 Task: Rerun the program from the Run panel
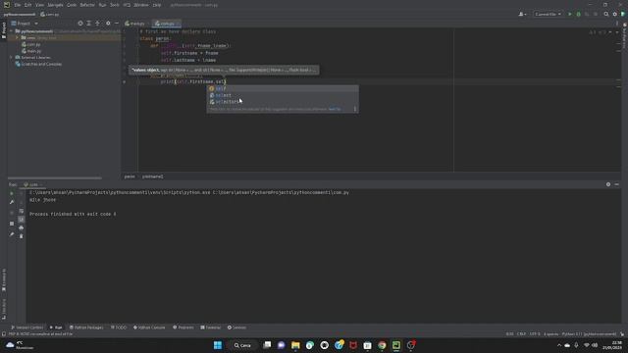tap(12, 193)
